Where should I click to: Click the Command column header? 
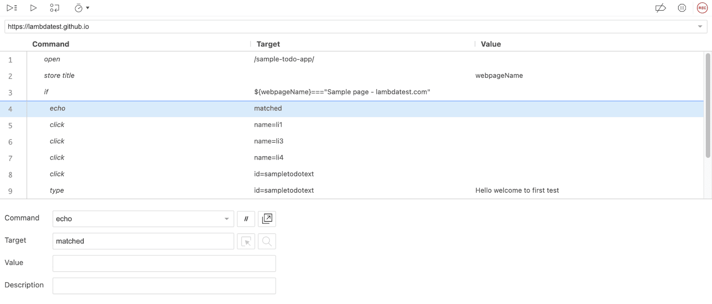[51, 44]
